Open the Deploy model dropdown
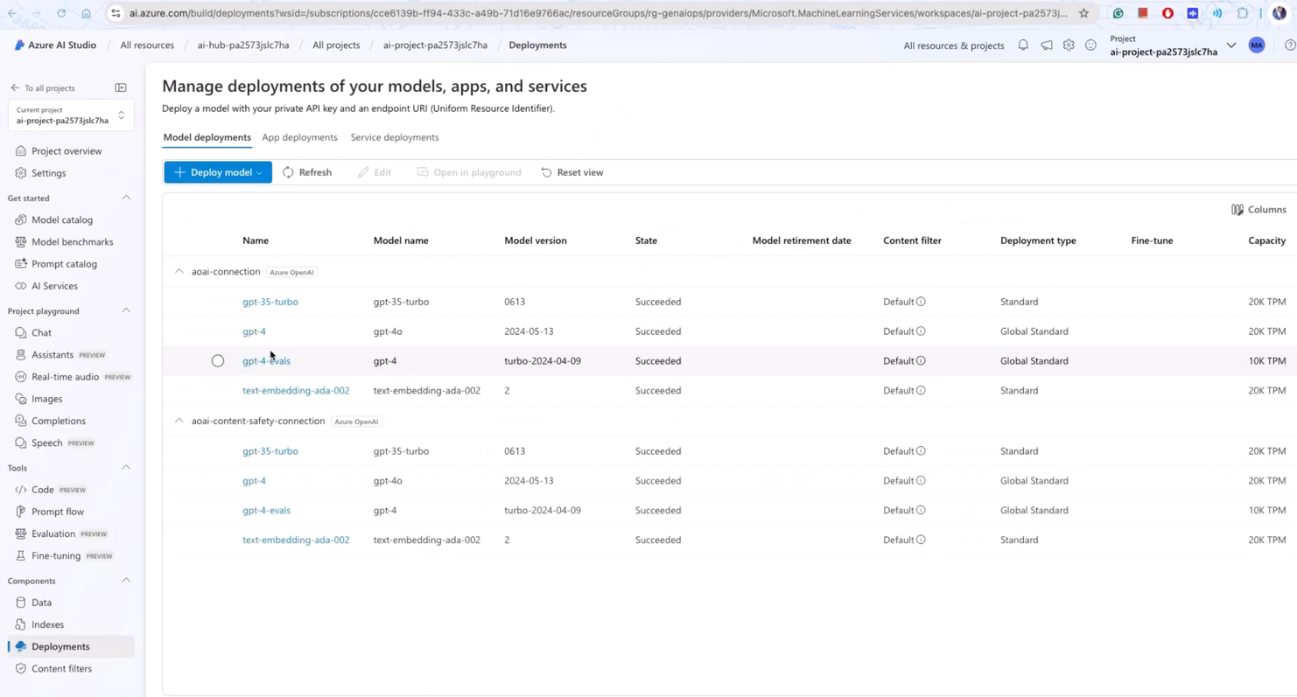The image size is (1297, 697). pos(218,172)
